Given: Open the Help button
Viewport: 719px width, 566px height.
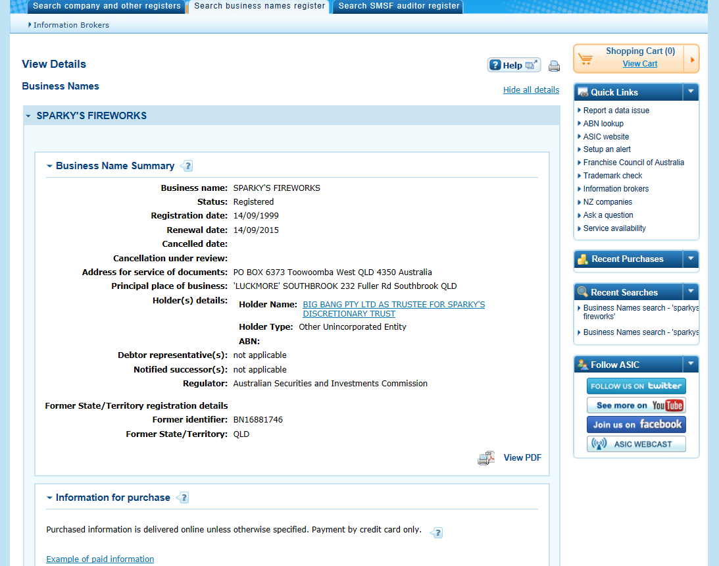Looking at the screenshot, I should tap(514, 65).
